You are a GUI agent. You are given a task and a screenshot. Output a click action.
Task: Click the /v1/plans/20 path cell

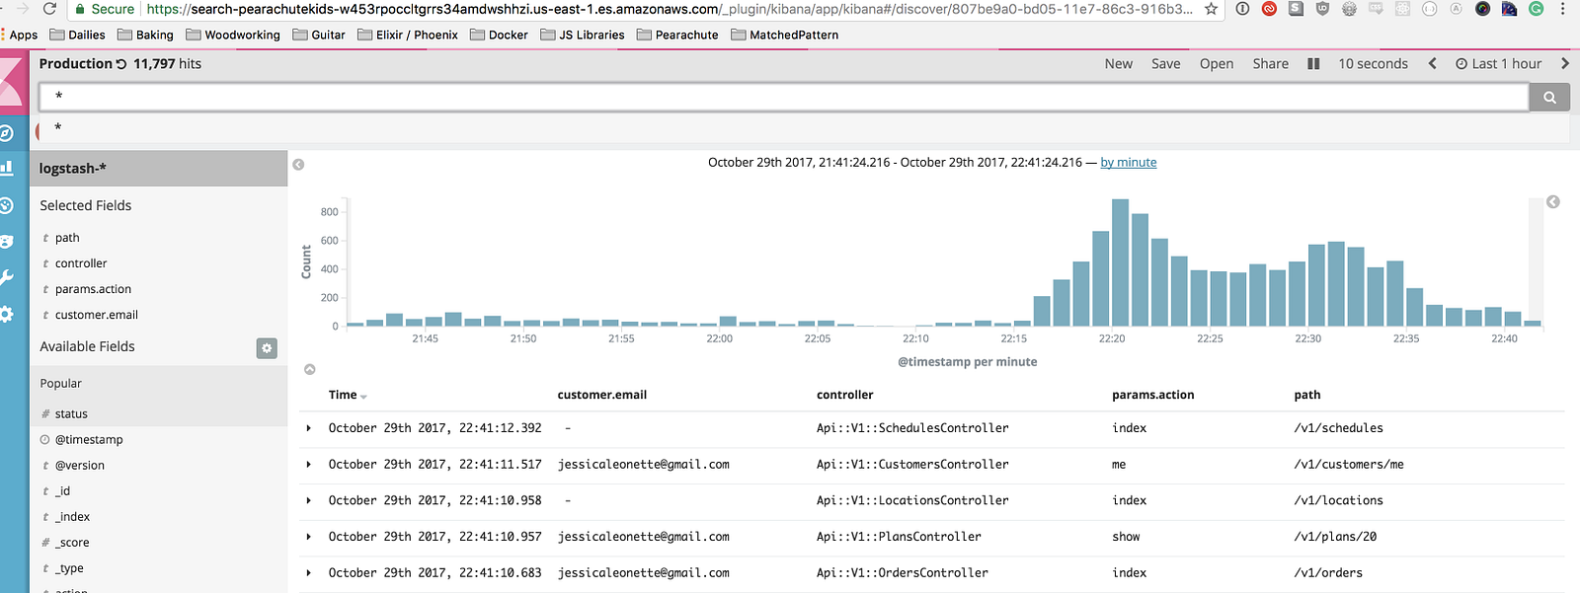pyautogui.click(x=1335, y=537)
